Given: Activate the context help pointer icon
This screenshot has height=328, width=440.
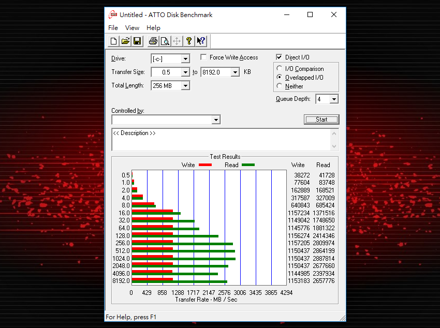Looking at the screenshot, I should pos(201,41).
